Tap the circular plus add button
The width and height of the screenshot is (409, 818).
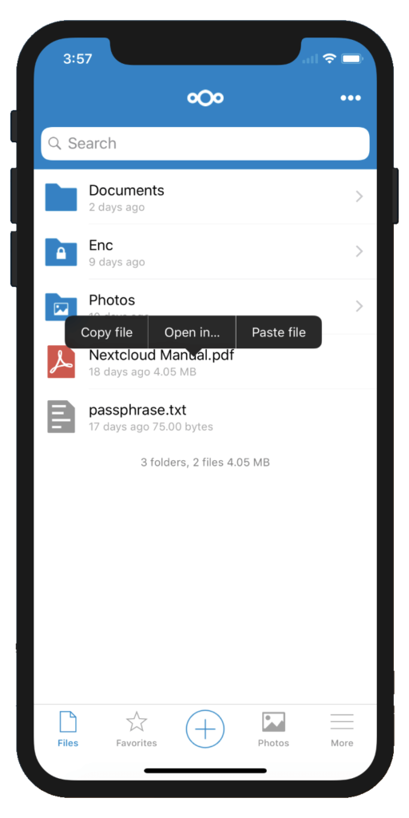click(x=205, y=729)
